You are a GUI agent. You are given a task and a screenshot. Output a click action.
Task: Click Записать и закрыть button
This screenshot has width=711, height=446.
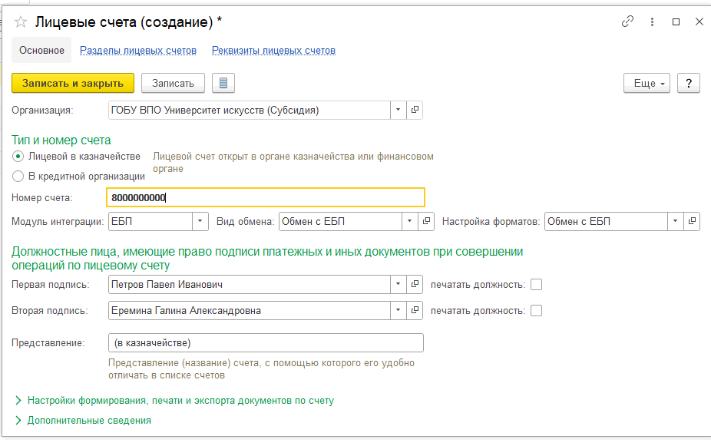click(x=73, y=83)
